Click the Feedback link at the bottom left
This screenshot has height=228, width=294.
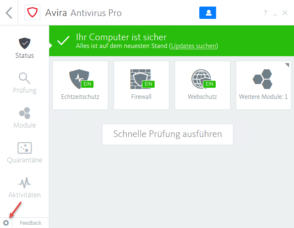click(x=31, y=223)
